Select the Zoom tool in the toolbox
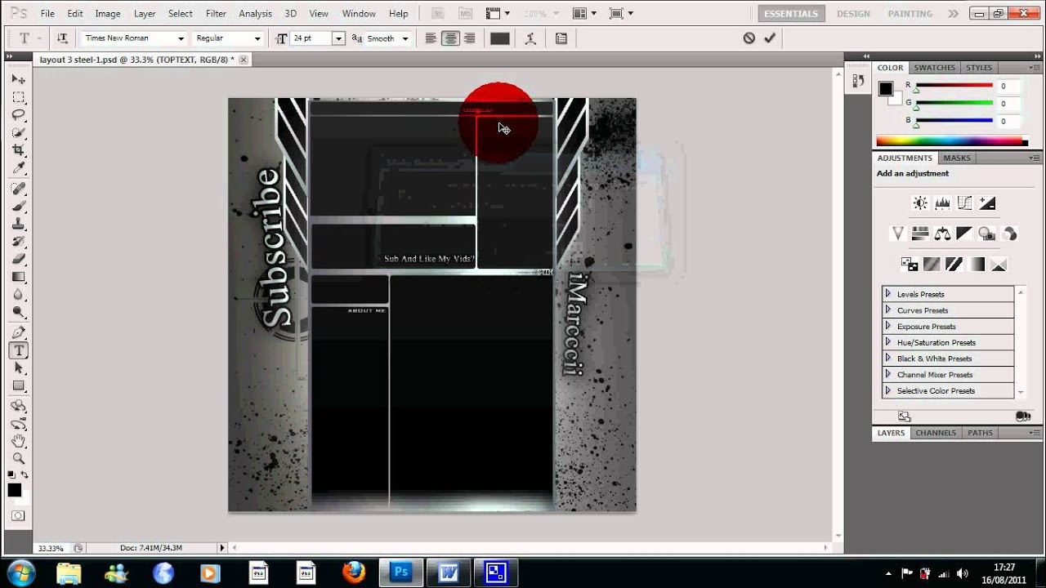 (x=18, y=459)
